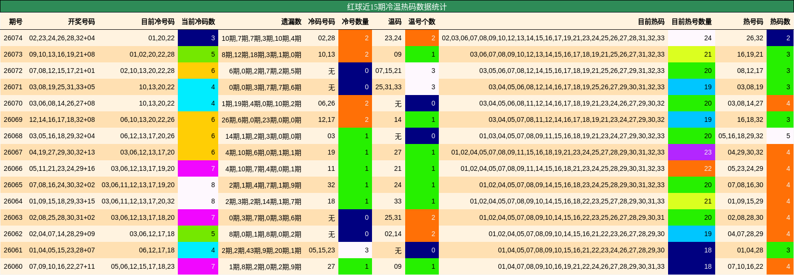Click period number 26063
Viewport: 794px width, 275px height.
point(13,217)
